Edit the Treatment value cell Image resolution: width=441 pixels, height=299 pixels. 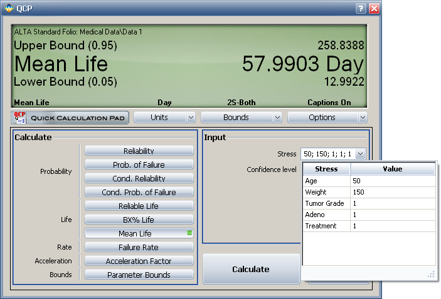point(393,226)
